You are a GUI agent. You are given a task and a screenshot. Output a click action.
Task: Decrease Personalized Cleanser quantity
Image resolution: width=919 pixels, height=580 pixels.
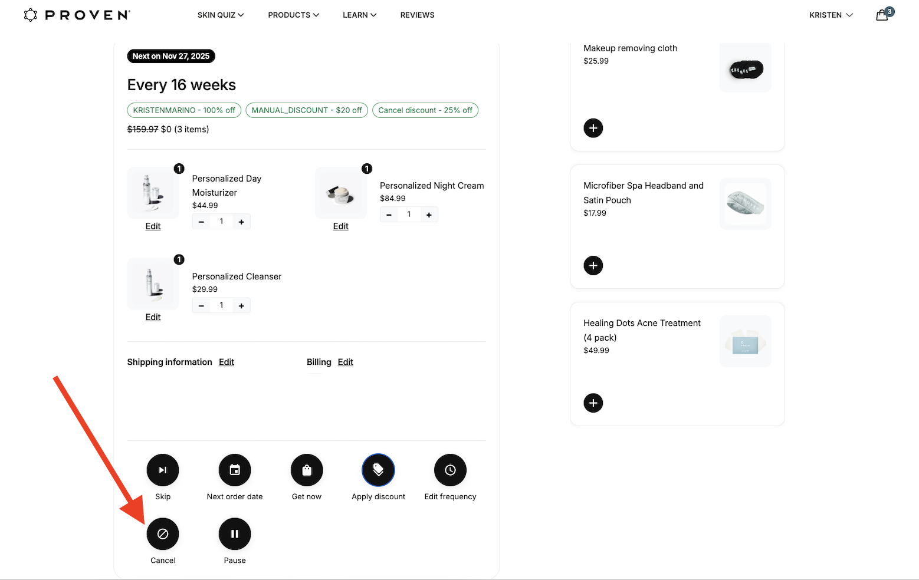pos(201,305)
